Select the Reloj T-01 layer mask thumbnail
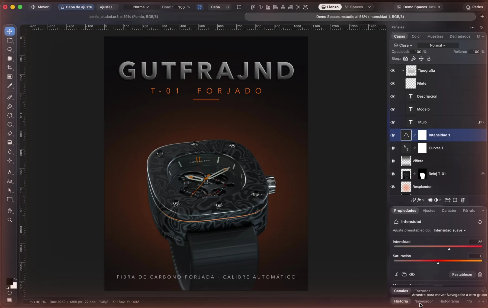488x308 pixels. click(422, 174)
